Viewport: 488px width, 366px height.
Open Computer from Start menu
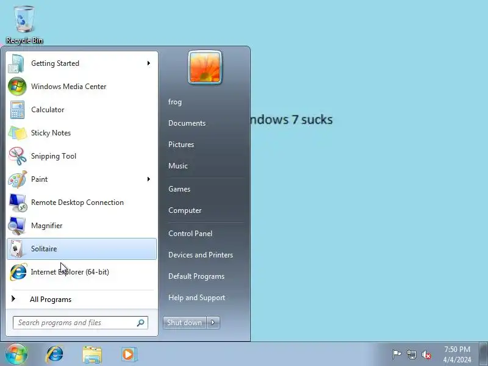[x=185, y=210]
